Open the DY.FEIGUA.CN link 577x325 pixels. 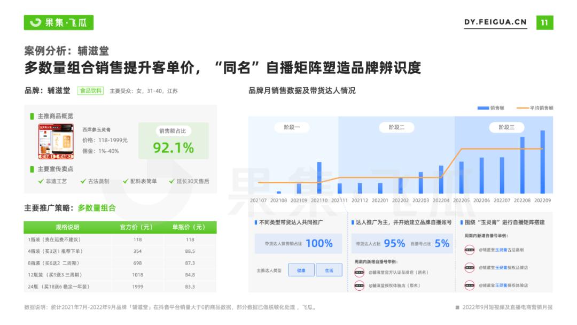click(x=495, y=22)
